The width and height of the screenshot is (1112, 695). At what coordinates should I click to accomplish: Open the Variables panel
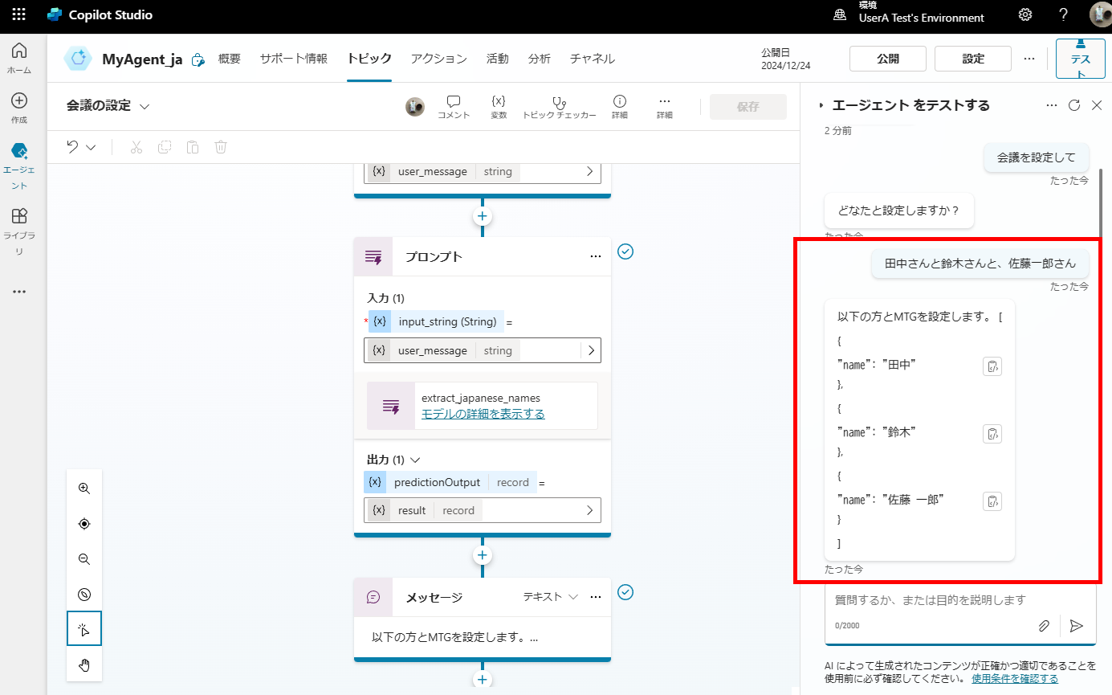point(498,106)
